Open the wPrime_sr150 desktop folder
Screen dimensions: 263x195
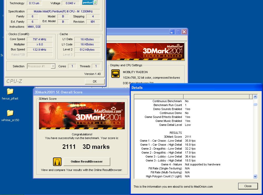click(x=10, y=116)
